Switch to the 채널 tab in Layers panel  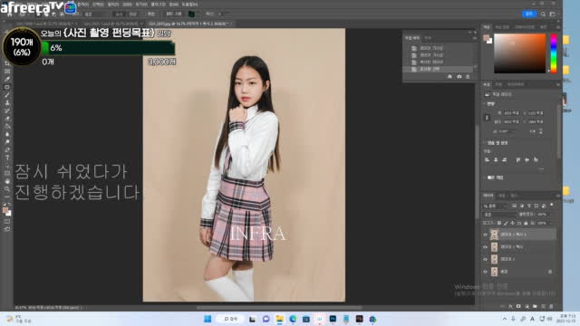click(x=501, y=196)
